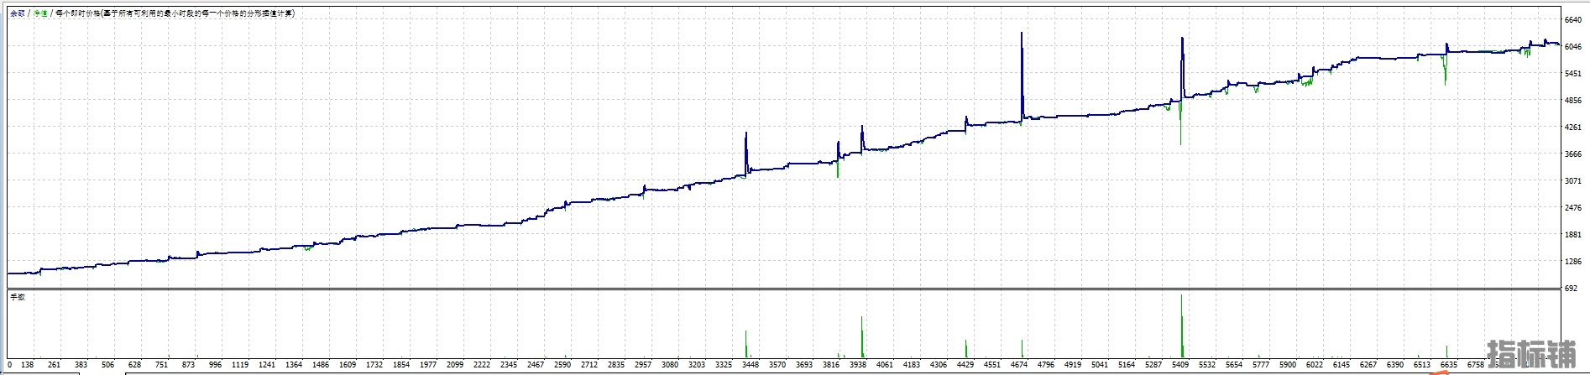
Task: Click the 6640 value on the price axis
Action: [x=1573, y=20]
